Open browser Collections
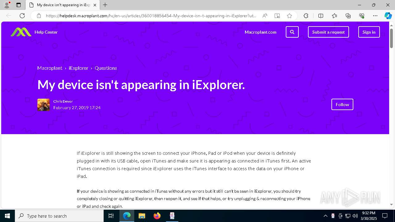395x222 pixels. click(x=348, y=16)
